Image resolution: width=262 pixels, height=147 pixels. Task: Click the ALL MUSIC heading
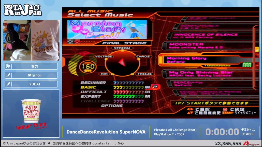(x=90, y=11)
